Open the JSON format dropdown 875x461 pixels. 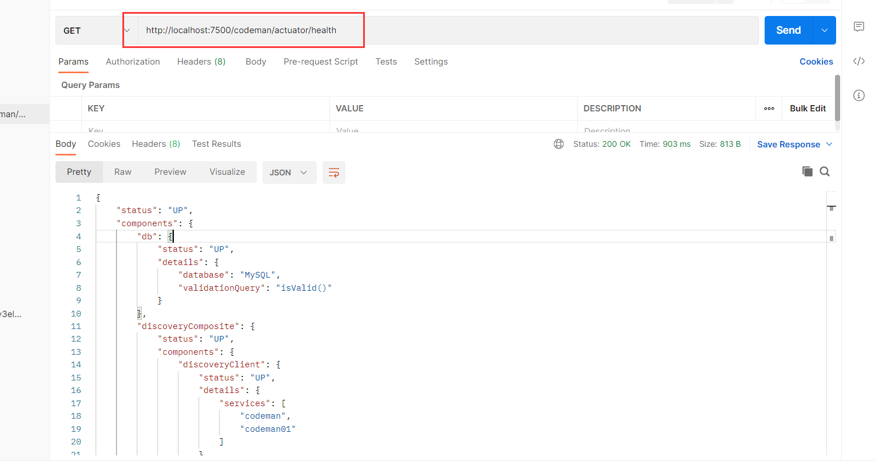[x=289, y=173]
